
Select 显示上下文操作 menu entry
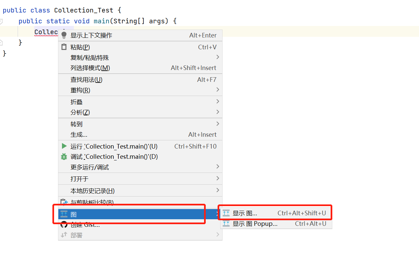click(140, 35)
